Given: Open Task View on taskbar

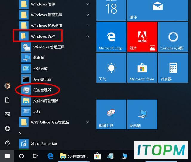Looking at the screenshot, I should click(36, 156).
